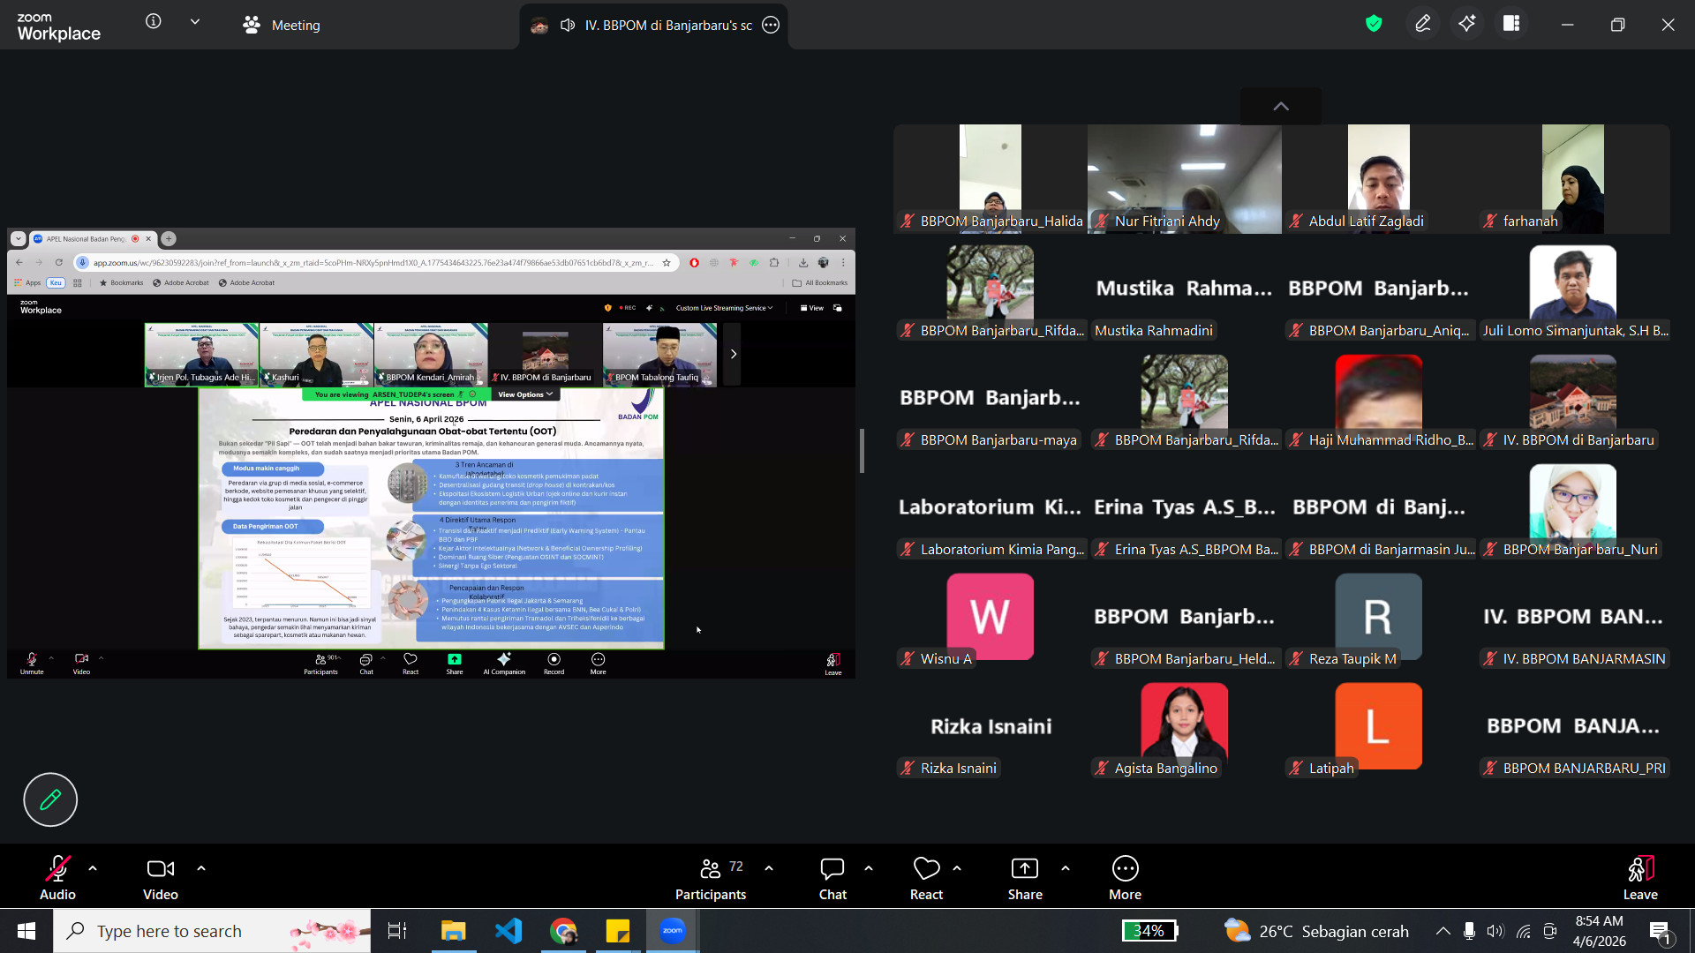Leave the meeting
Image resolution: width=1695 pixels, height=953 pixels.
click(x=1639, y=879)
